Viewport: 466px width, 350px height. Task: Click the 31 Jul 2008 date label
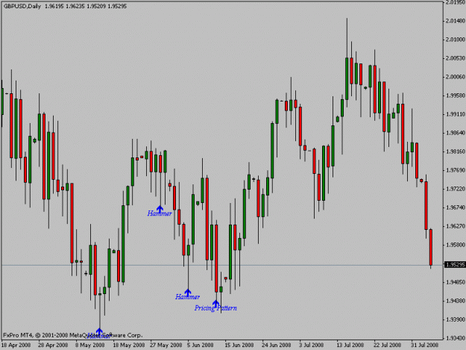(425, 345)
